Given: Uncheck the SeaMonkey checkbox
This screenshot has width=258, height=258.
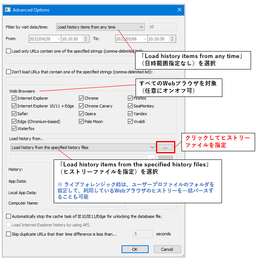Looking at the screenshot, I should point(130,106).
